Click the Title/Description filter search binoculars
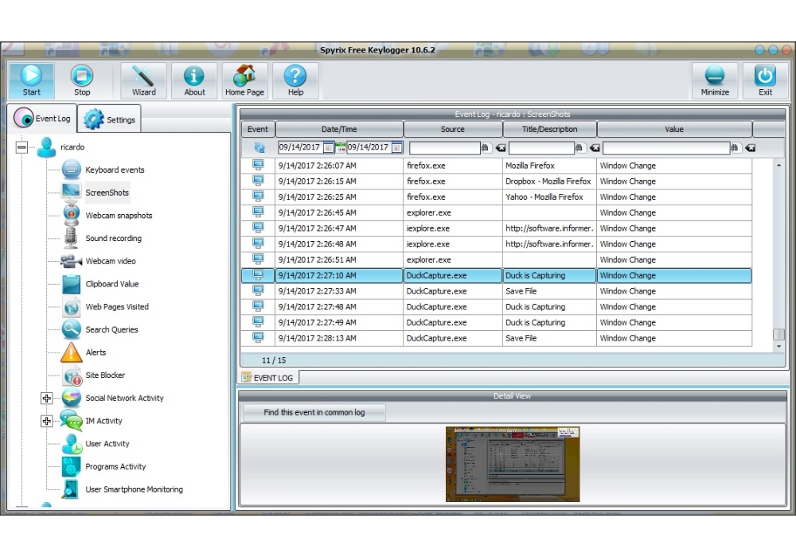796x557 pixels. (x=579, y=148)
